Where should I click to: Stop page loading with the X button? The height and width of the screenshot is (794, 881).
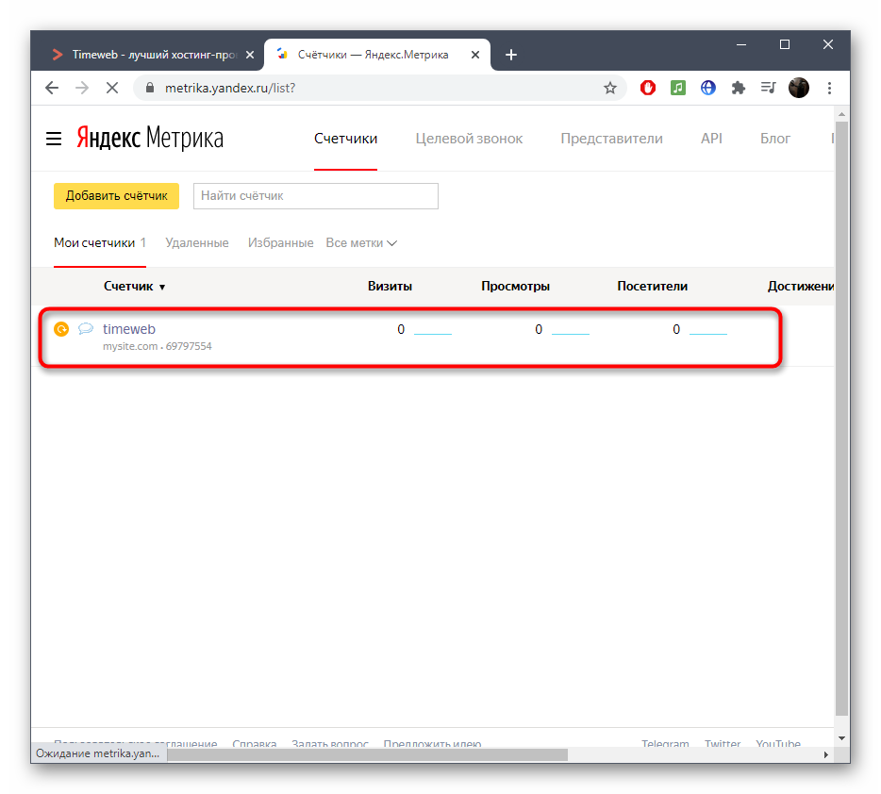tap(112, 88)
